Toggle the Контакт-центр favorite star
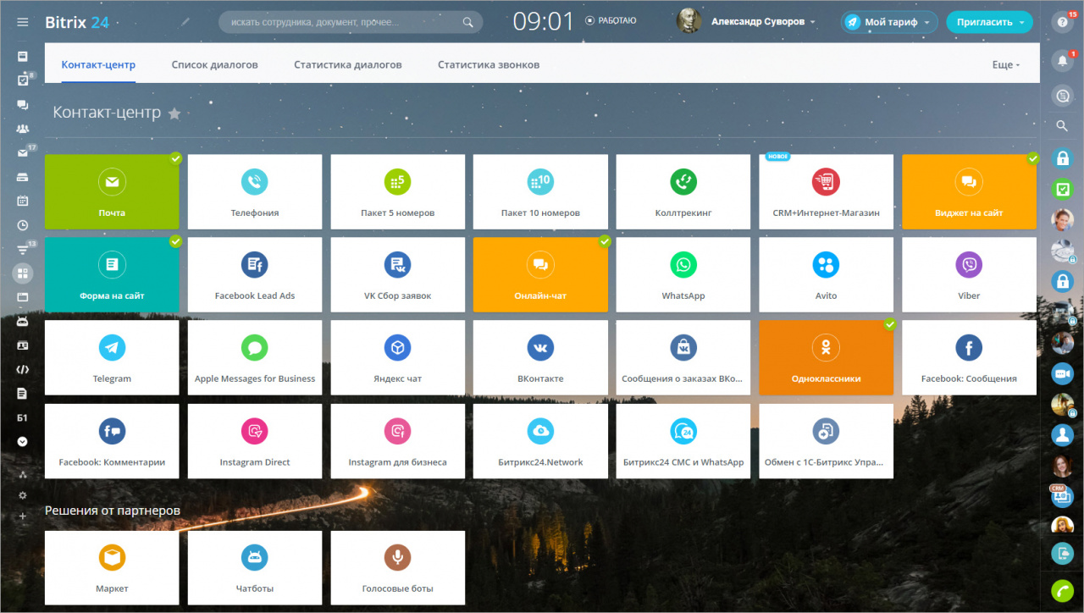 click(174, 113)
